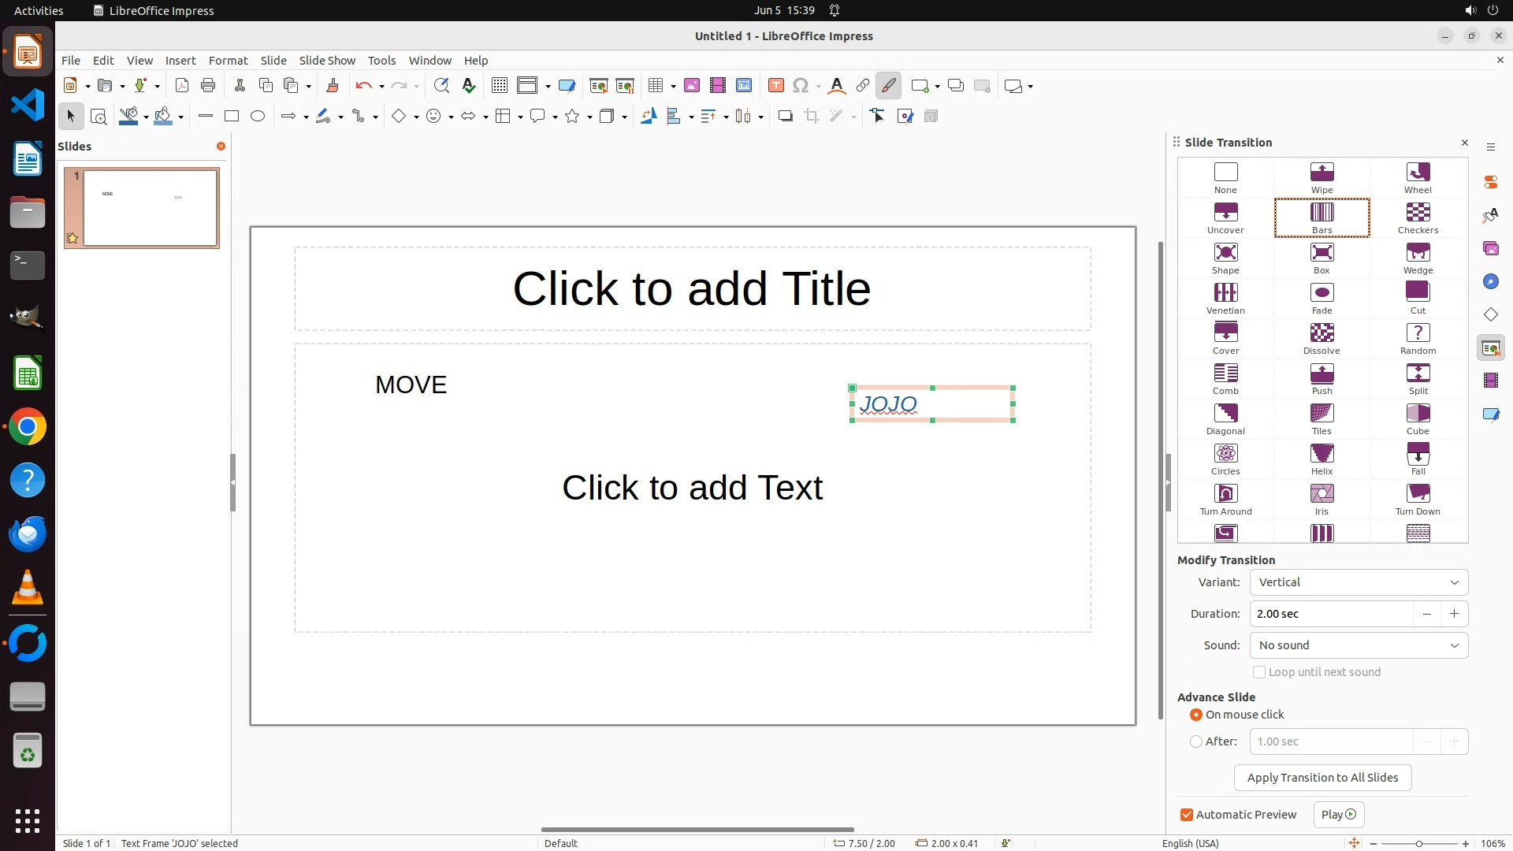Expand the Sound dropdown list
This screenshot has width=1513, height=851.
[x=1359, y=645]
